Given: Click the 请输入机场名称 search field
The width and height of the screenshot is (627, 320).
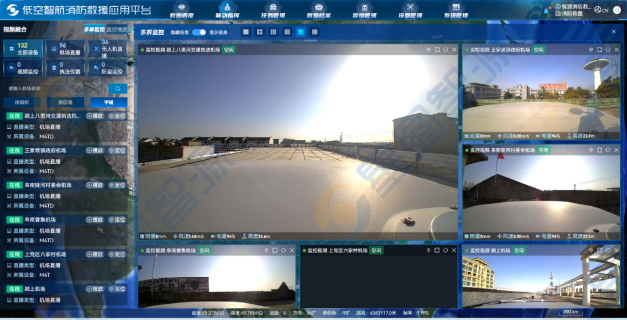Looking at the screenshot, I should coord(55,88).
